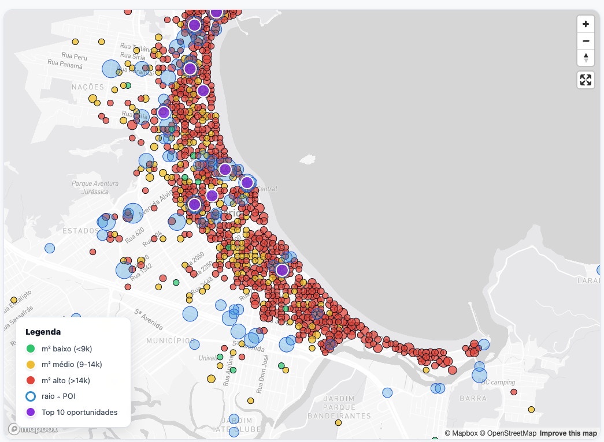This screenshot has height=442, width=604.
Task: Toggle fullscreen map view
Action: (x=586, y=80)
